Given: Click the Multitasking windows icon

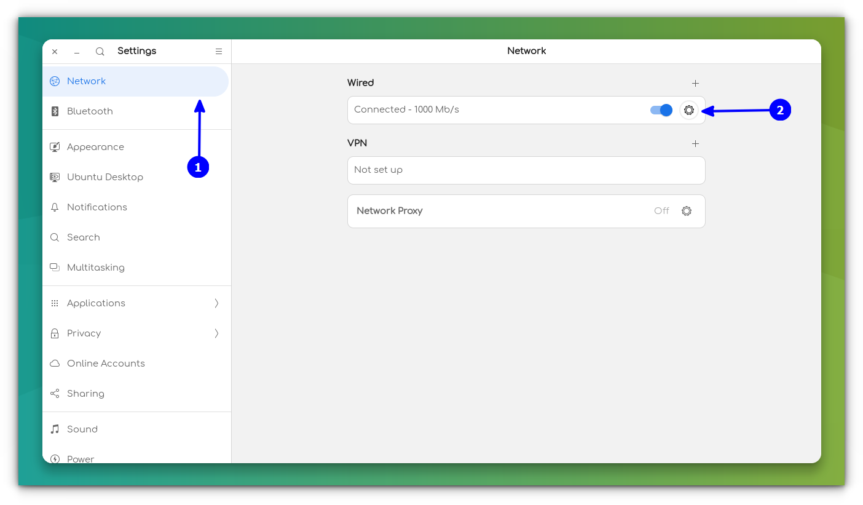Looking at the screenshot, I should point(55,268).
